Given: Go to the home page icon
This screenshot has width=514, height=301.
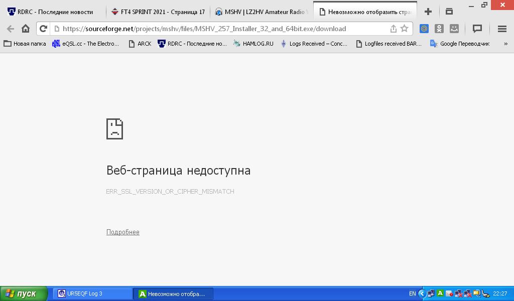Looking at the screenshot, I should tap(26, 29).
